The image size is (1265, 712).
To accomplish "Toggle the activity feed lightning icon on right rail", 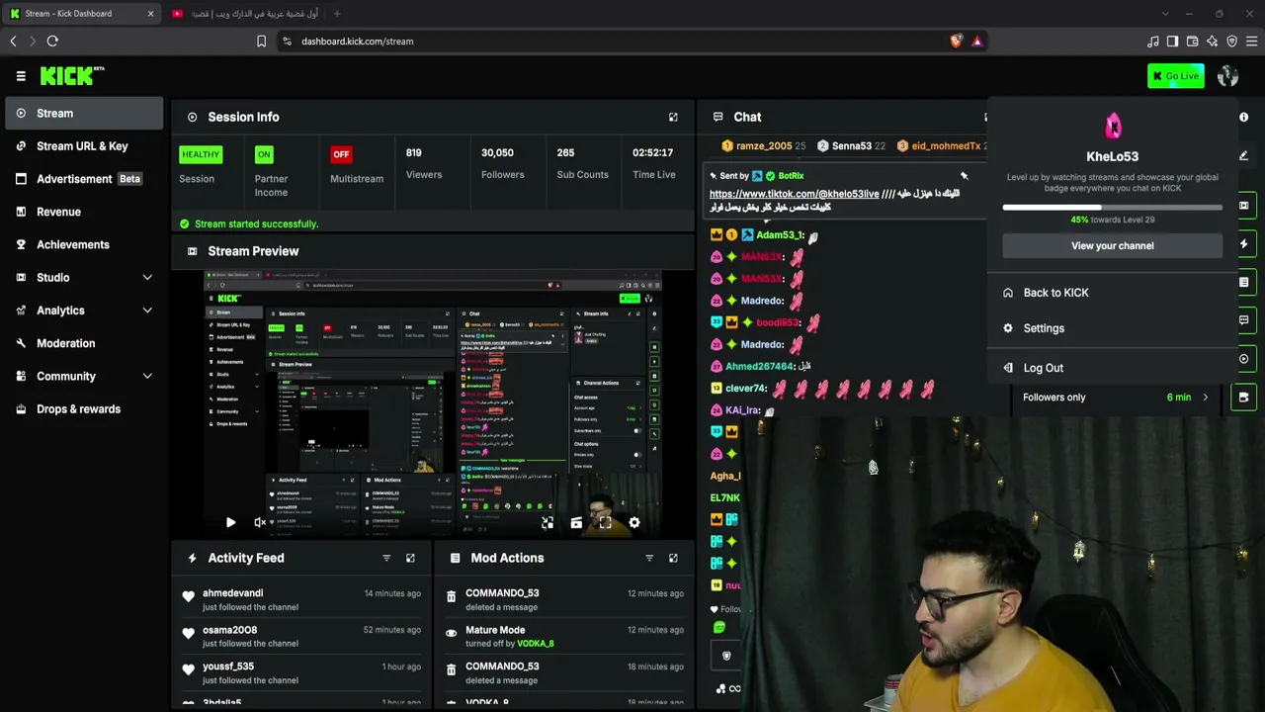I will click(x=1243, y=244).
